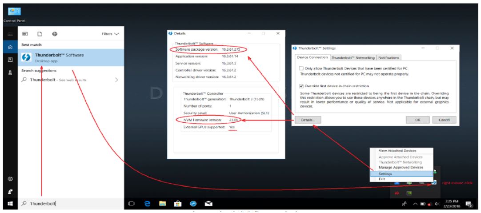This screenshot has width=481, height=213.
Task: Click NVM Firmware version value 23.00
Action: (233, 120)
